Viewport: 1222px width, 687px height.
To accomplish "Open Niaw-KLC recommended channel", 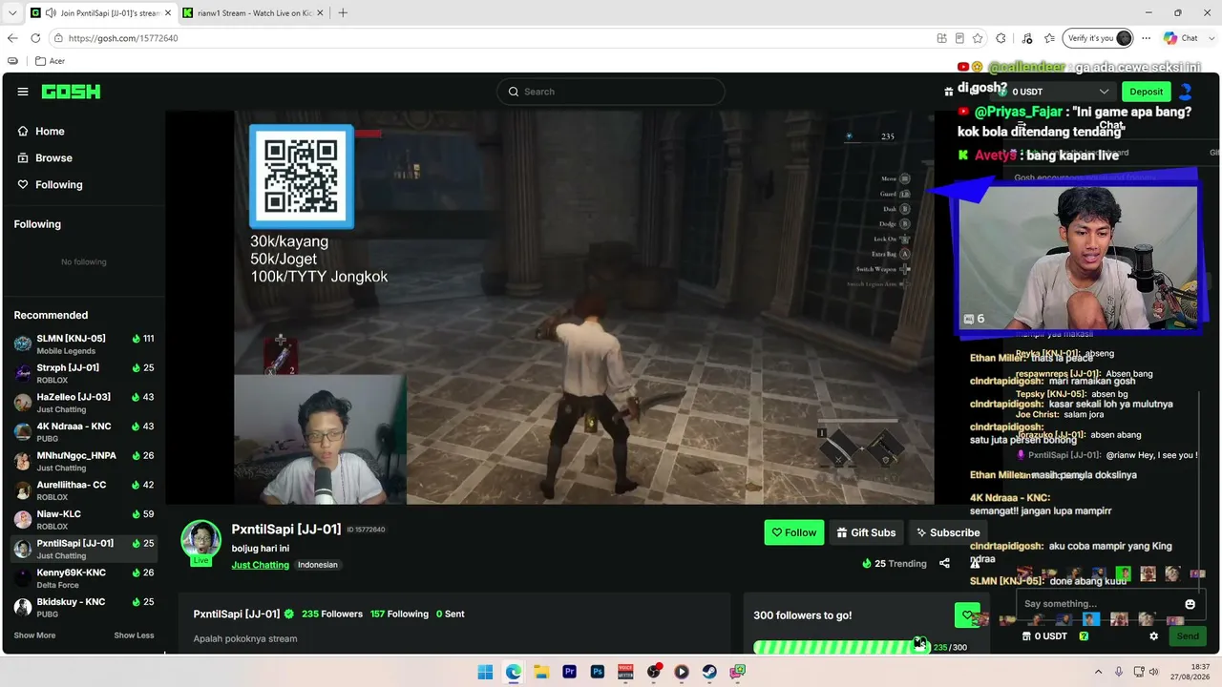I will coord(84,520).
